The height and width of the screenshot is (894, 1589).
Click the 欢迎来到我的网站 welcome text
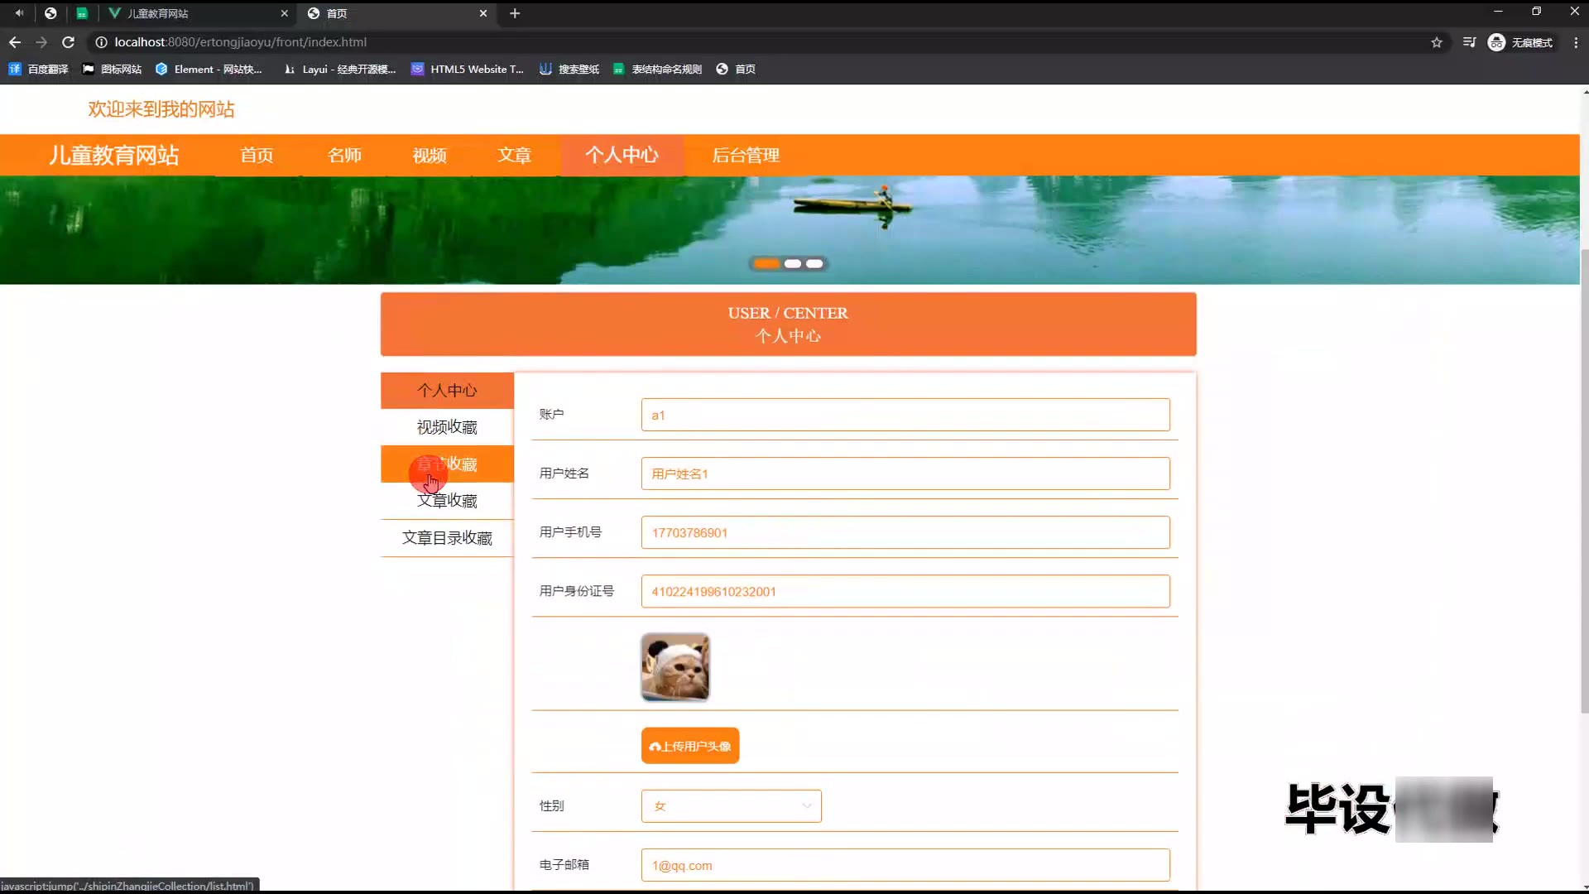(x=161, y=109)
